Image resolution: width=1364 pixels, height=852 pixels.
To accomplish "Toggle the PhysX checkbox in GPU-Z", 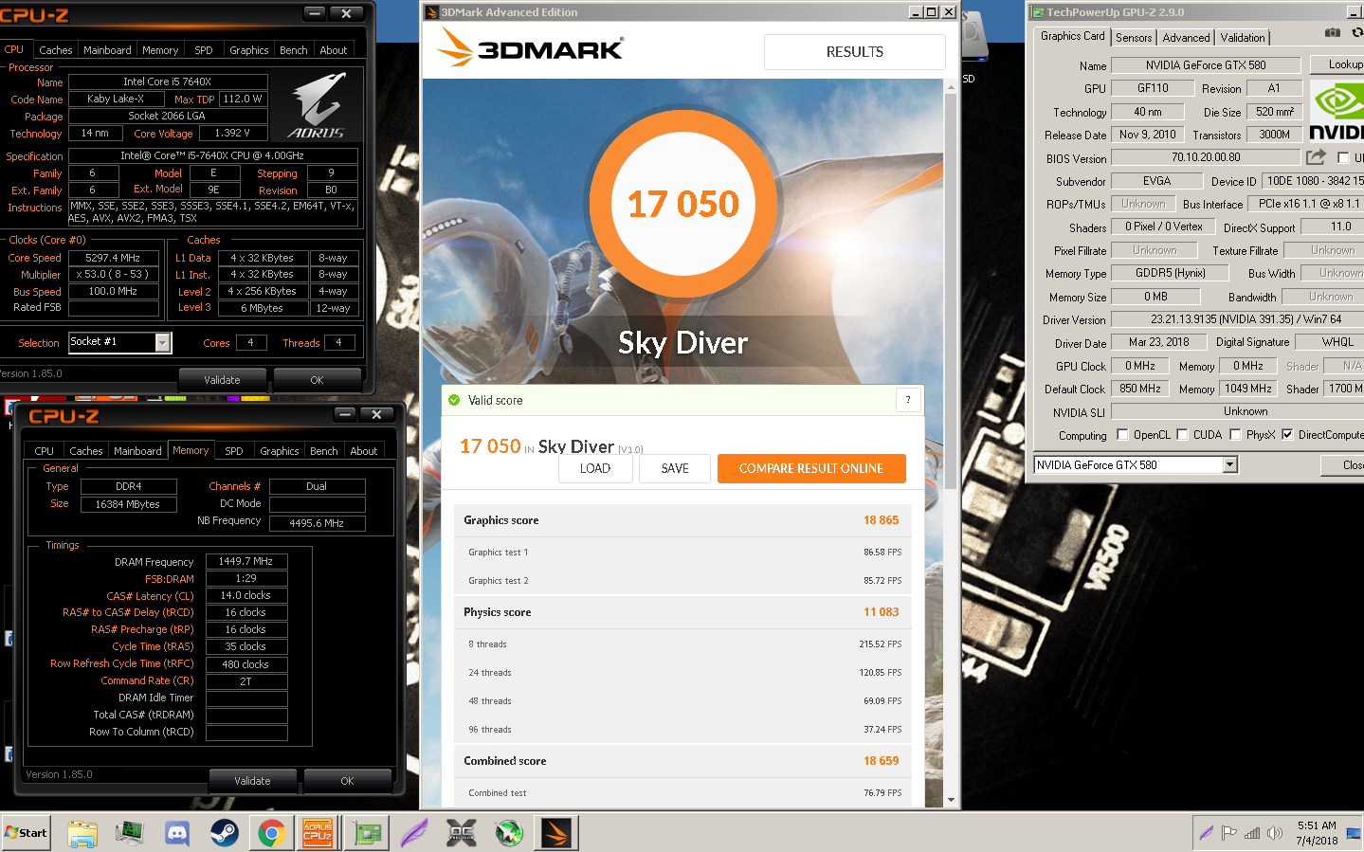I will (x=1235, y=435).
